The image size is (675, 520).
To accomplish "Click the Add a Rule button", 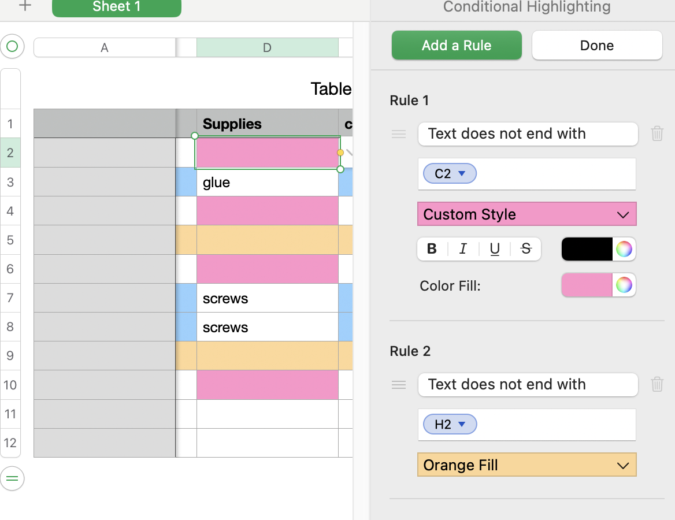I will [457, 46].
